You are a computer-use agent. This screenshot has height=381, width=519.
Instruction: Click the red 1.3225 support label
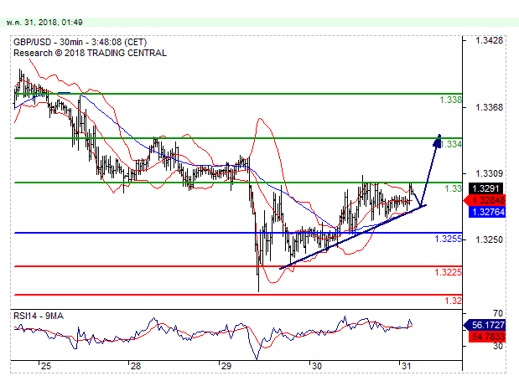pos(448,272)
